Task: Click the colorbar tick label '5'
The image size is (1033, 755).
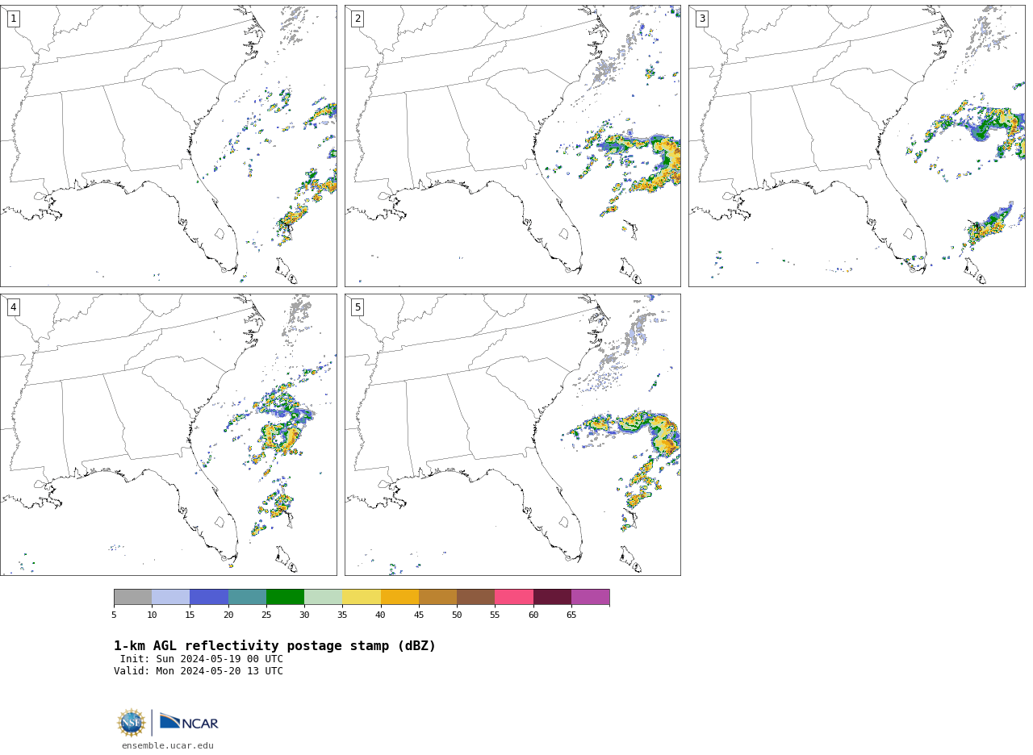Action: pos(114,615)
